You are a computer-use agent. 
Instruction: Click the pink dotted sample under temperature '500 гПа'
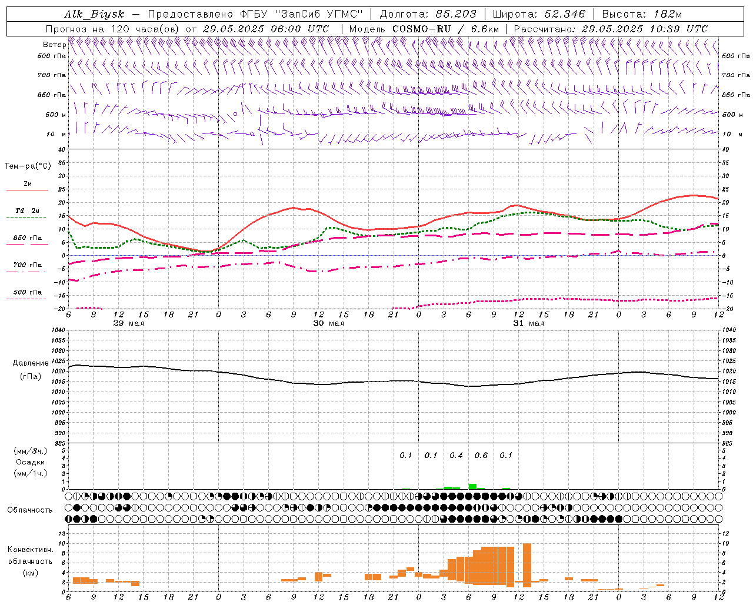coord(26,299)
